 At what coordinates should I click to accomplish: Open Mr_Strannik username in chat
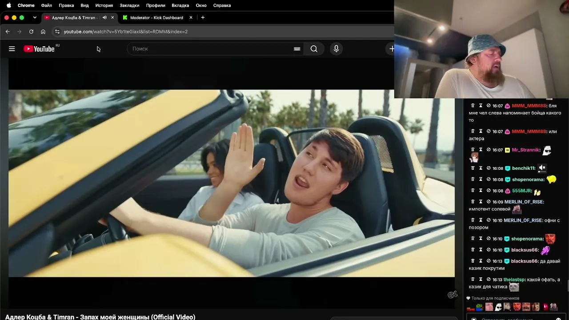[x=525, y=150]
